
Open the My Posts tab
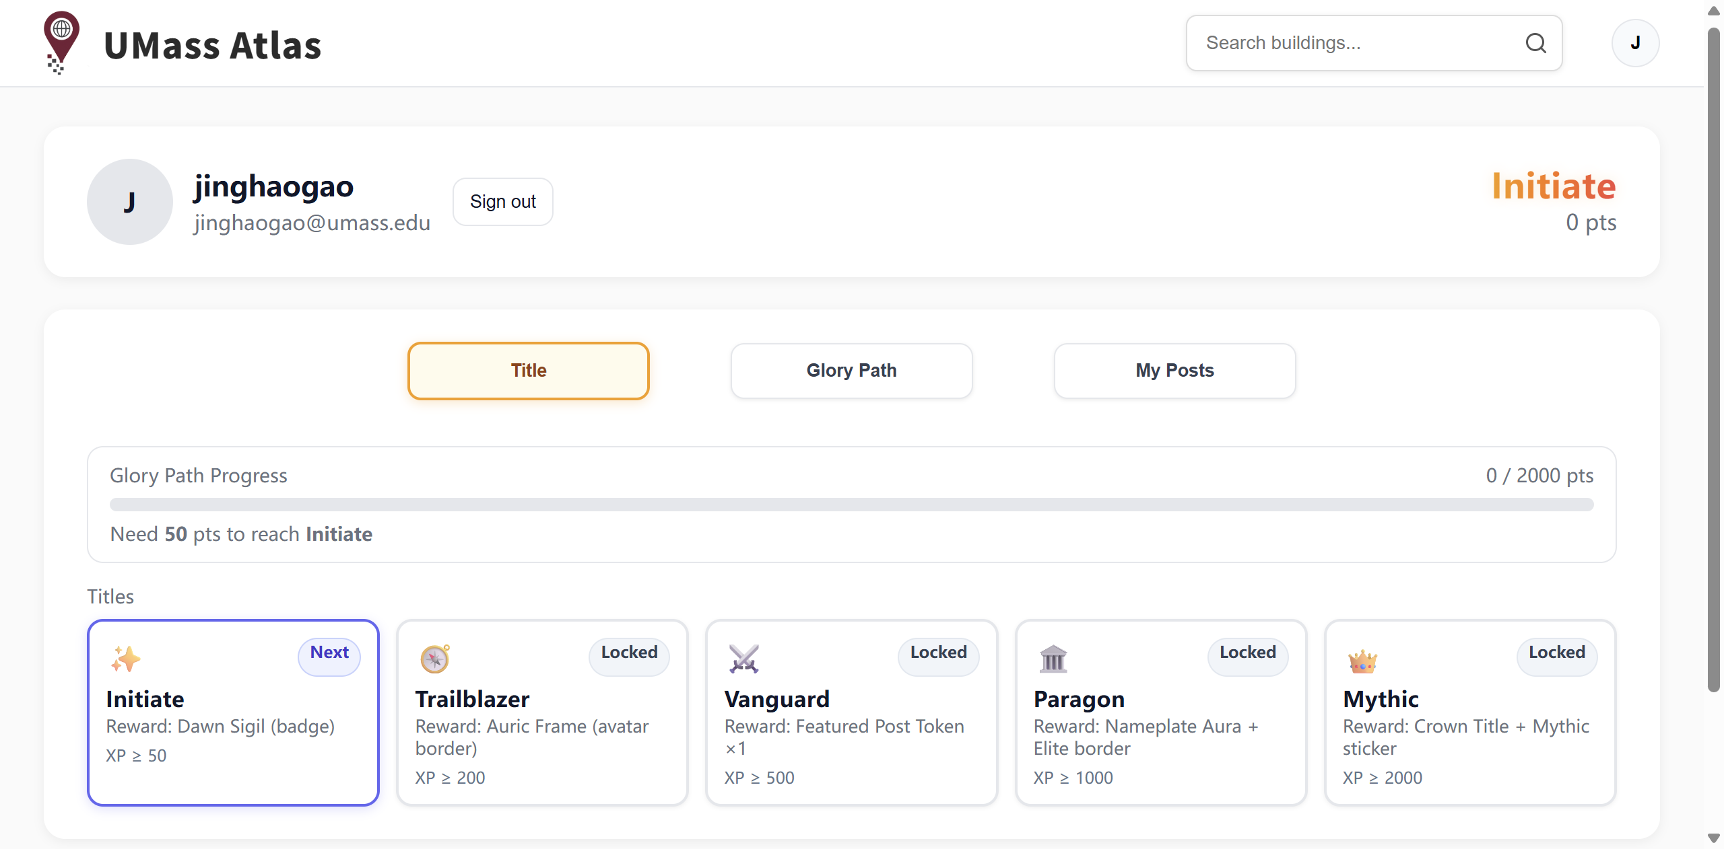pyautogui.click(x=1174, y=371)
